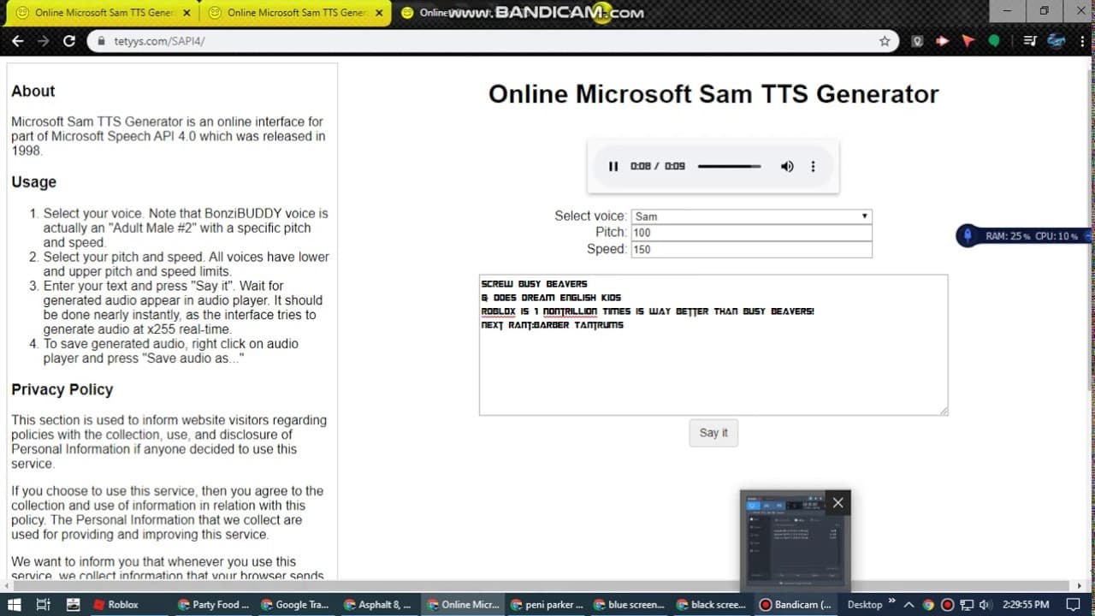This screenshot has height=616, width=1095.
Task: Switch to the Party Food Chrome window
Action: coord(212,604)
